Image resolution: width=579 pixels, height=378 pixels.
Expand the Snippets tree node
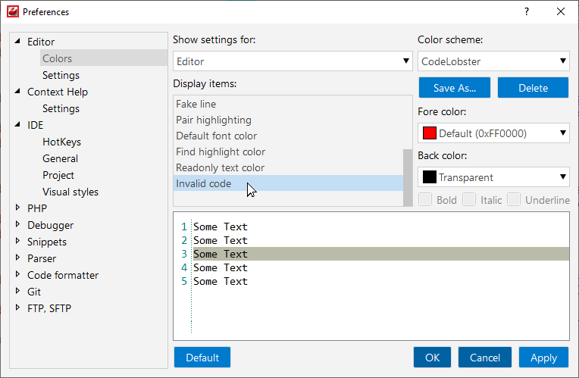(17, 241)
